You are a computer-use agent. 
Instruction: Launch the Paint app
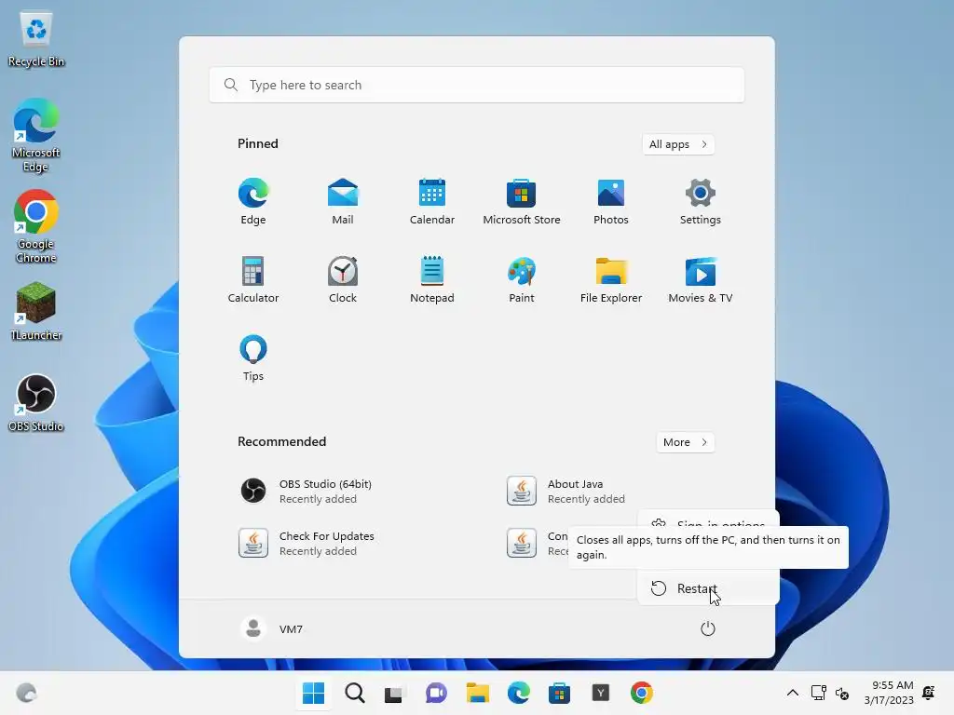tap(522, 279)
